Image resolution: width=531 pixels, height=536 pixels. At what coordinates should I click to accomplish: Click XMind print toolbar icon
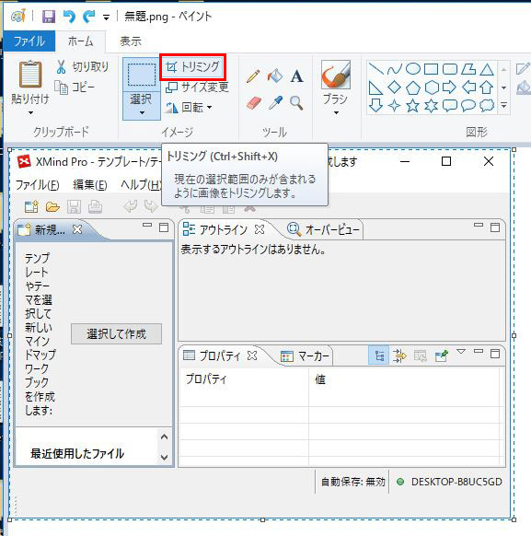pos(95,206)
